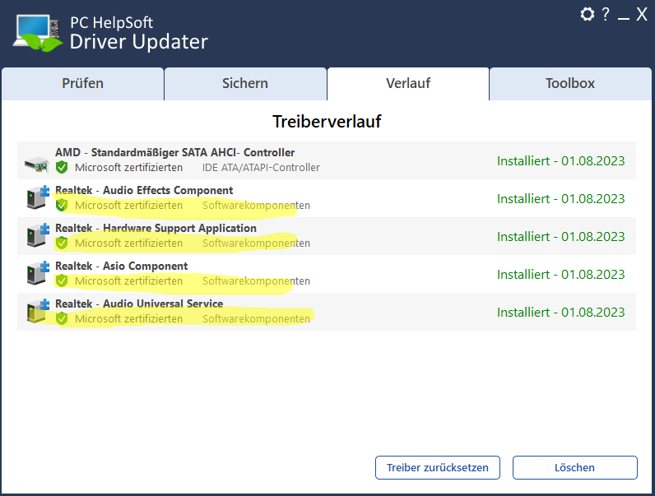This screenshot has height=496, width=655.
Task: Open the Toolbox tab
Action: [570, 84]
